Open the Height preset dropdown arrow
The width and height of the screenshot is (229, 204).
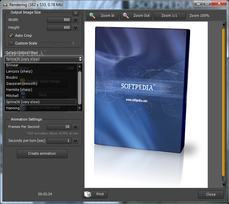[x=75, y=28]
